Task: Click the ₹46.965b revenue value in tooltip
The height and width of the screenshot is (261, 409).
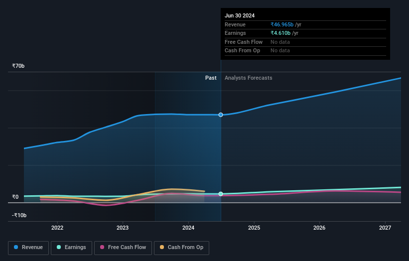Action: click(x=282, y=24)
